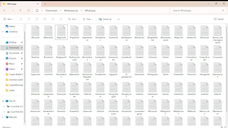This screenshot has width=228, height=128.
Task: Open the New dropdown menu
Action: pyautogui.click(x=8, y=19)
